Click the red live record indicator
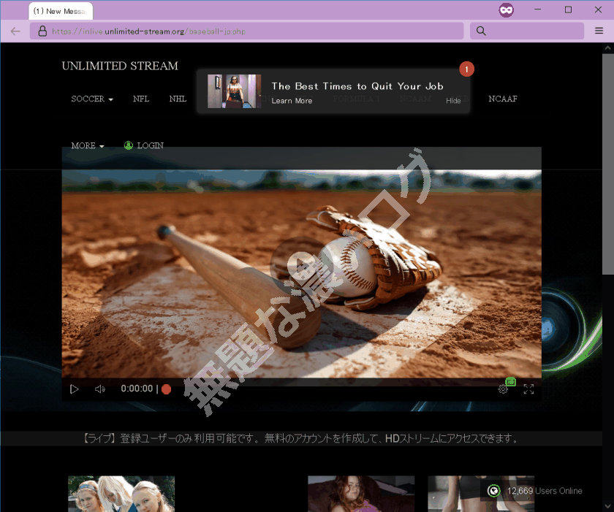Image resolution: width=614 pixels, height=512 pixels. point(167,389)
